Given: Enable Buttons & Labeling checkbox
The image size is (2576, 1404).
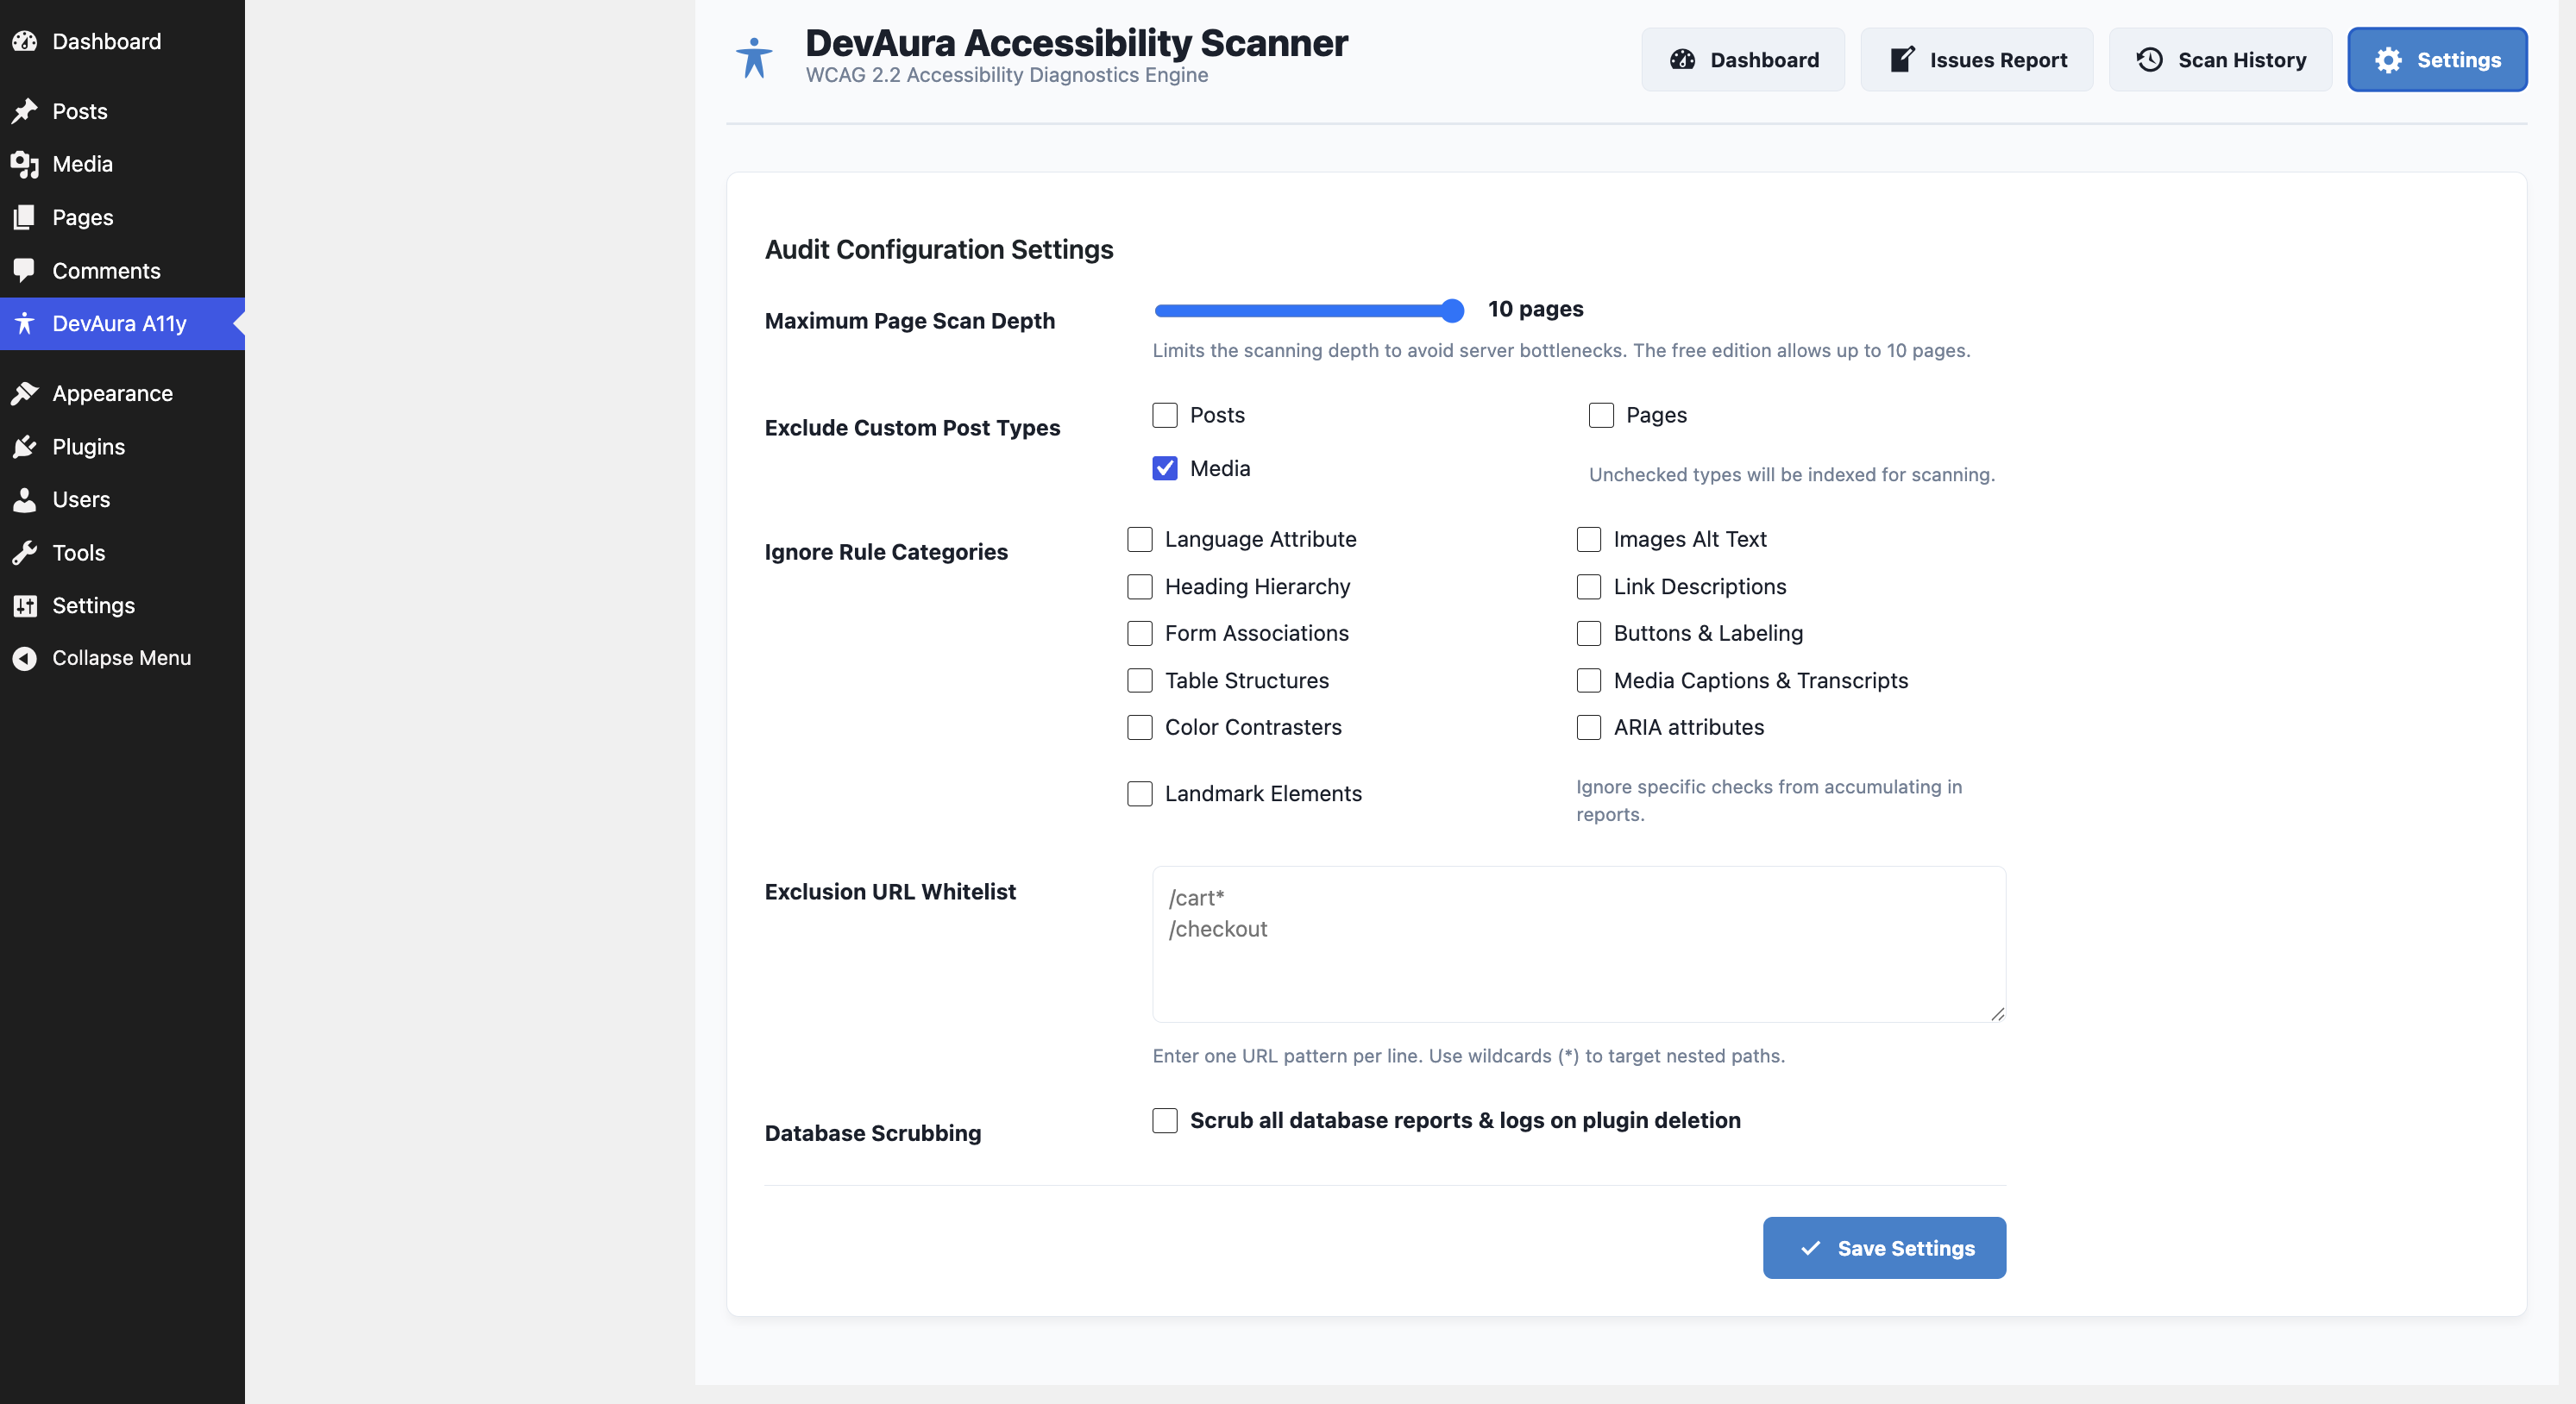Looking at the screenshot, I should 1589,633.
